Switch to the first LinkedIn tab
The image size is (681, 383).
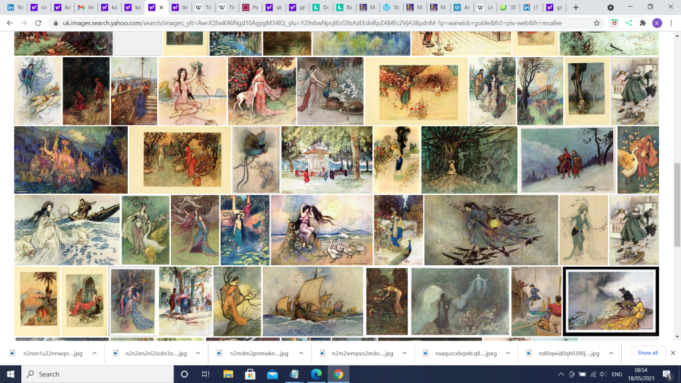click(x=15, y=7)
